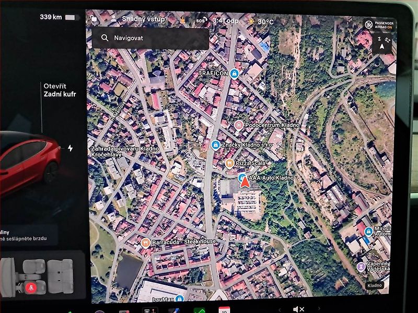The image size is (418, 313).
Task: Increase volume with the right chevron
Action: click(x=319, y=309)
